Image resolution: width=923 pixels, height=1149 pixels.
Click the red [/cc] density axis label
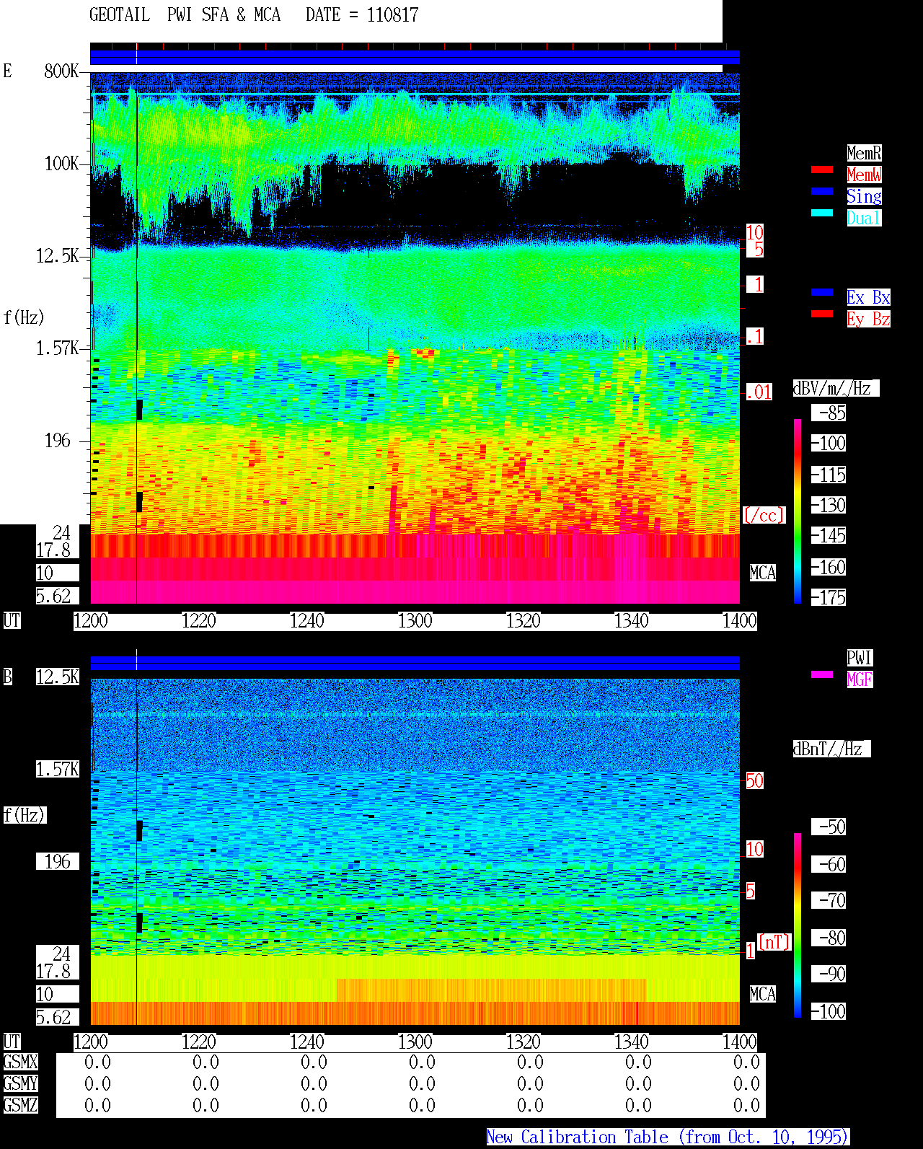764,516
